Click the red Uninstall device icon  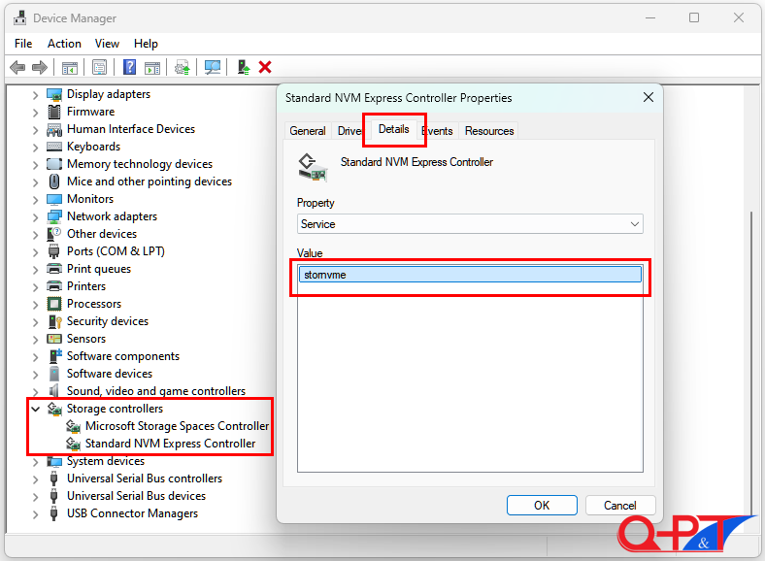pos(265,67)
